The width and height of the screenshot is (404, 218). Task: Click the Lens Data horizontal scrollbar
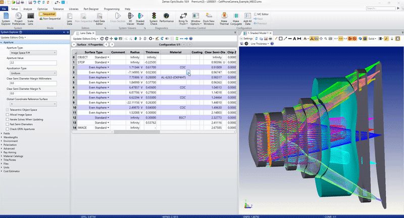(137, 132)
